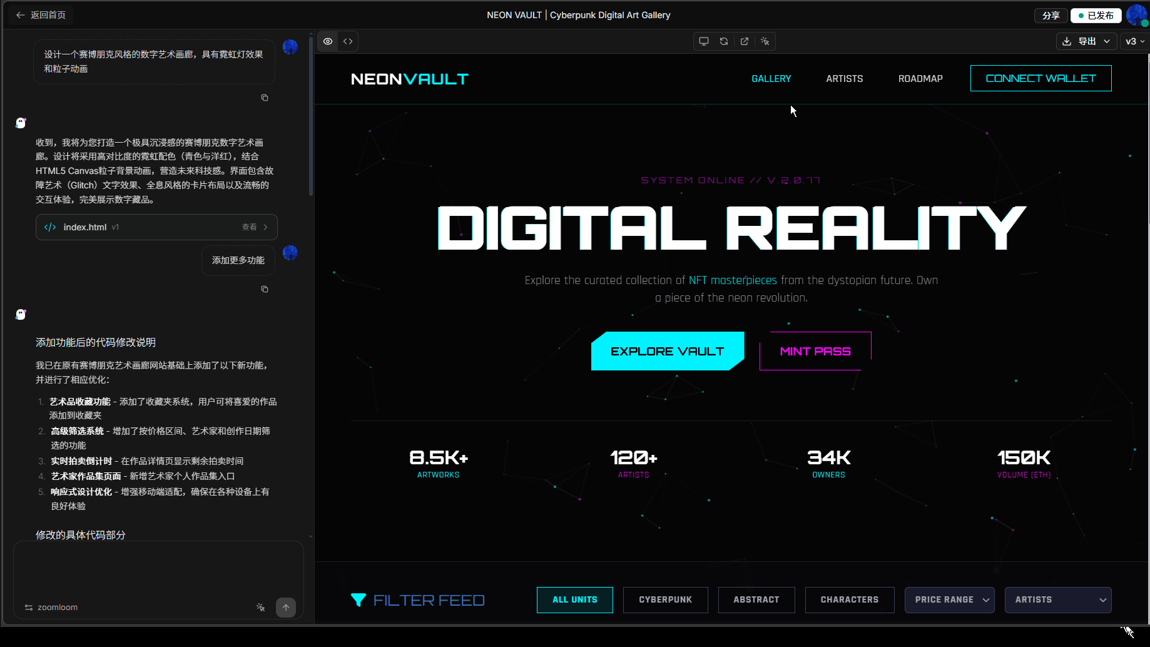Screen dimensions: 1150x647
Task: Select the CYBERPUNK filter tab
Action: pos(665,600)
